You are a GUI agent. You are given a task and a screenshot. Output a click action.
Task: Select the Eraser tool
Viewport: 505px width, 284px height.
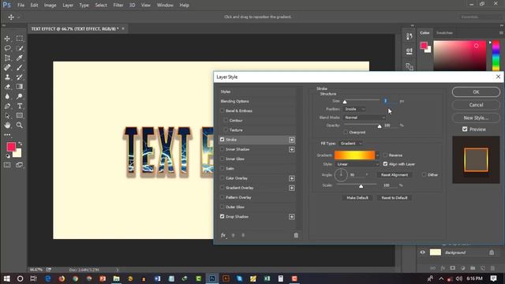(x=7, y=87)
